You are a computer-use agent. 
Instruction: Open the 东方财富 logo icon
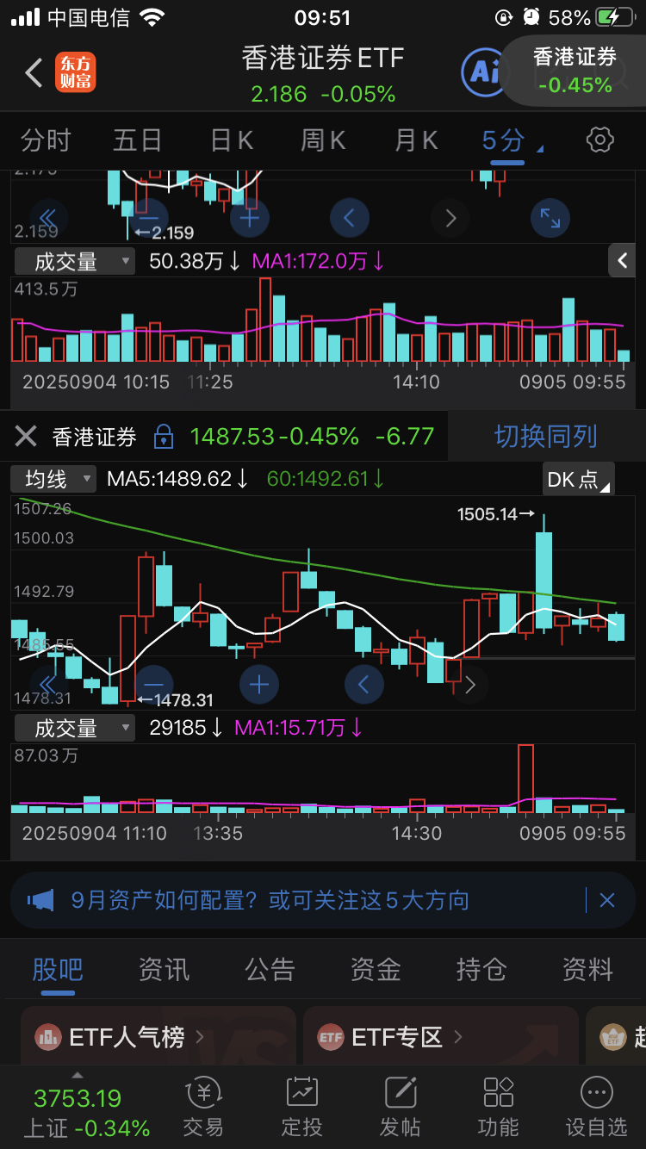76,72
